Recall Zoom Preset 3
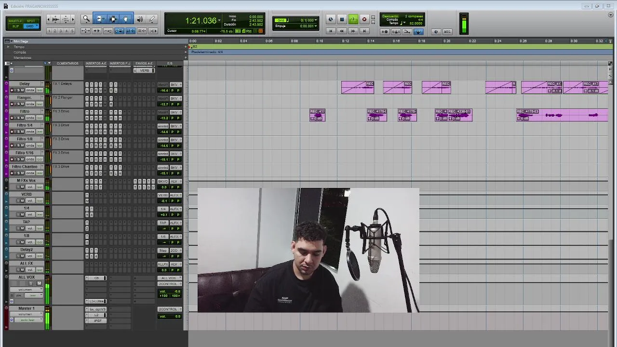 [61, 31]
